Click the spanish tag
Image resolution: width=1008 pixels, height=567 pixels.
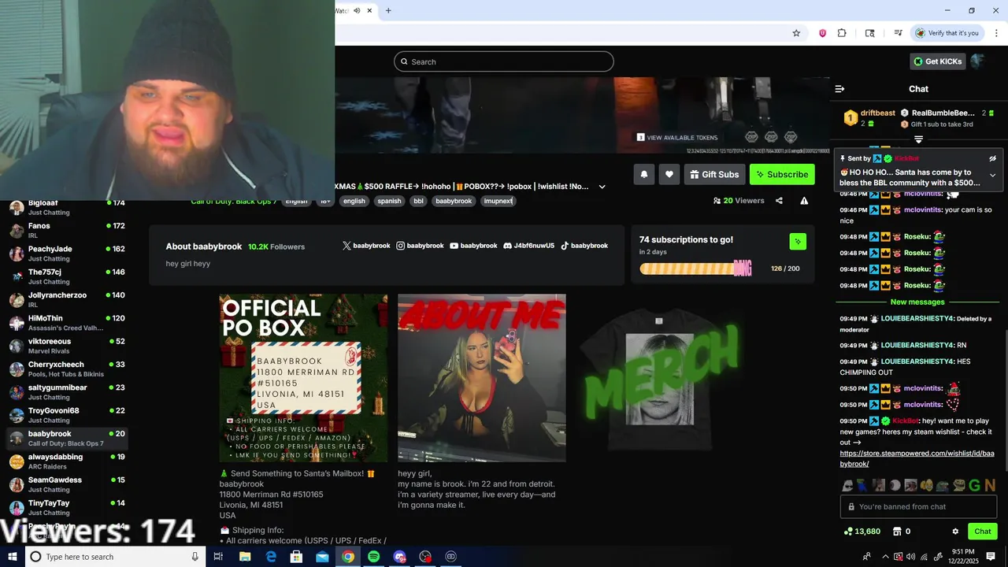point(389,201)
